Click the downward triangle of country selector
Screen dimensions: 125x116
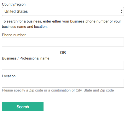coord(122,13)
